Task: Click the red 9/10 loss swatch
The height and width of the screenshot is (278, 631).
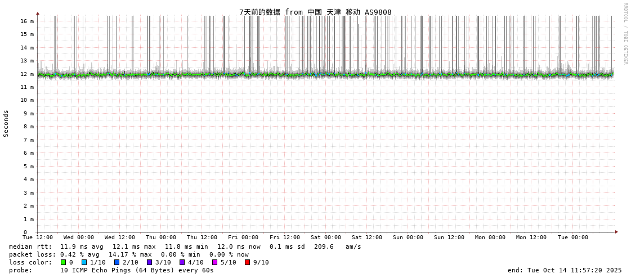Action: pyautogui.click(x=248, y=262)
